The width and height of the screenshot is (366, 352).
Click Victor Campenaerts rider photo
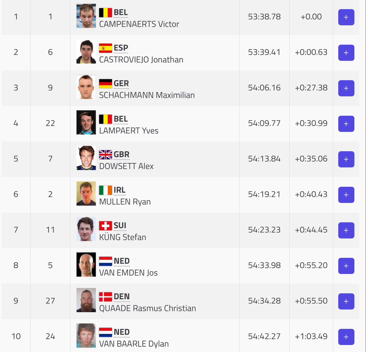pos(86,16)
